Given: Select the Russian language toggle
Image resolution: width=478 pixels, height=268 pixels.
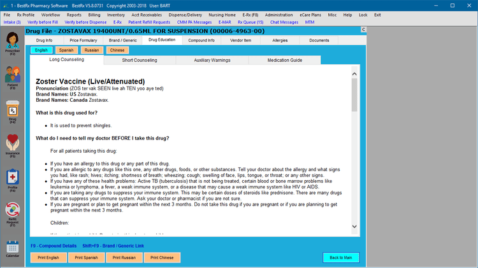Looking at the screenshot, I should click(x=92, y=50).
